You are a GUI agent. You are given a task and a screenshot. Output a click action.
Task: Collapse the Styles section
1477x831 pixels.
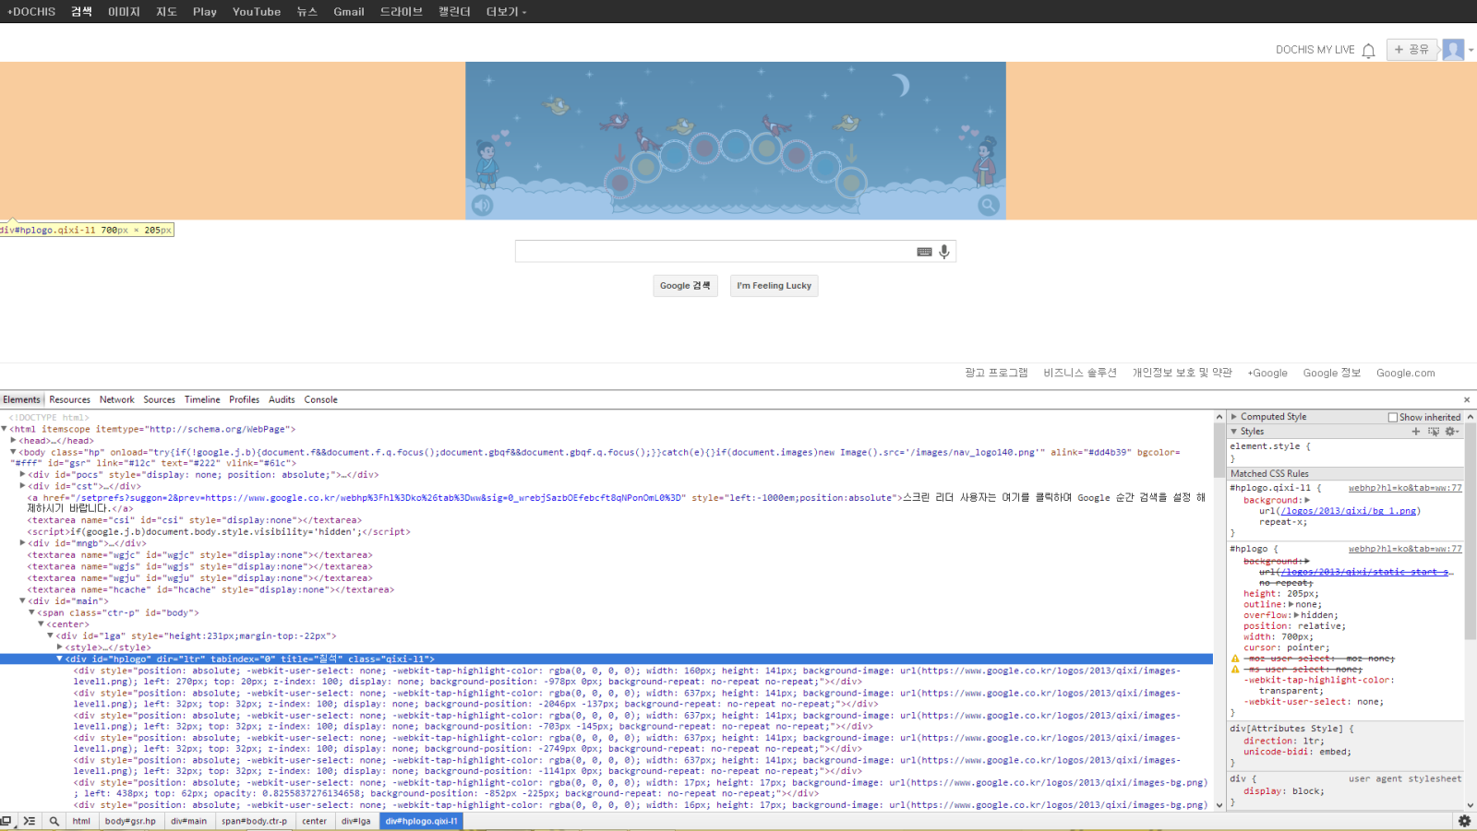pyautogui.click(x=1234, y=432)
